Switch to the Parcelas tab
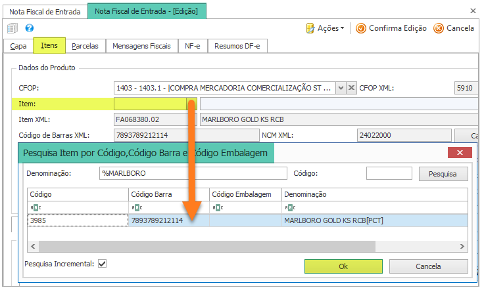Screen dimensions: 484x290 [85, 46]
